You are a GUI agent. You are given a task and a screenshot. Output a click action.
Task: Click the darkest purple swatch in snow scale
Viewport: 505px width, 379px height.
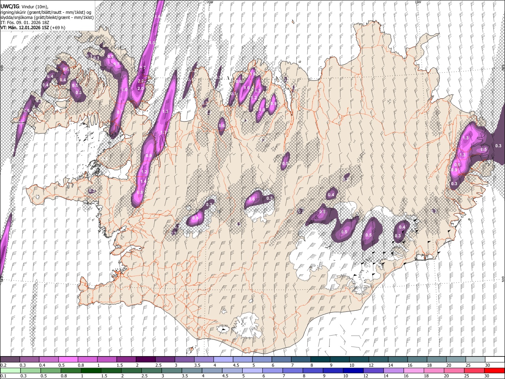coord(145,360)
